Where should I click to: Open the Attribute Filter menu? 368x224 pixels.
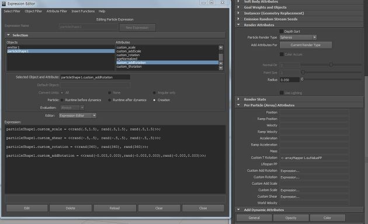click(x=57, y=11)
